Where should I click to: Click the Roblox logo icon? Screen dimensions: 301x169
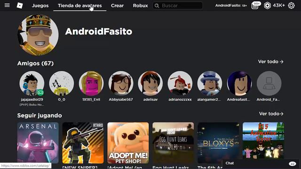coord(20,6)
